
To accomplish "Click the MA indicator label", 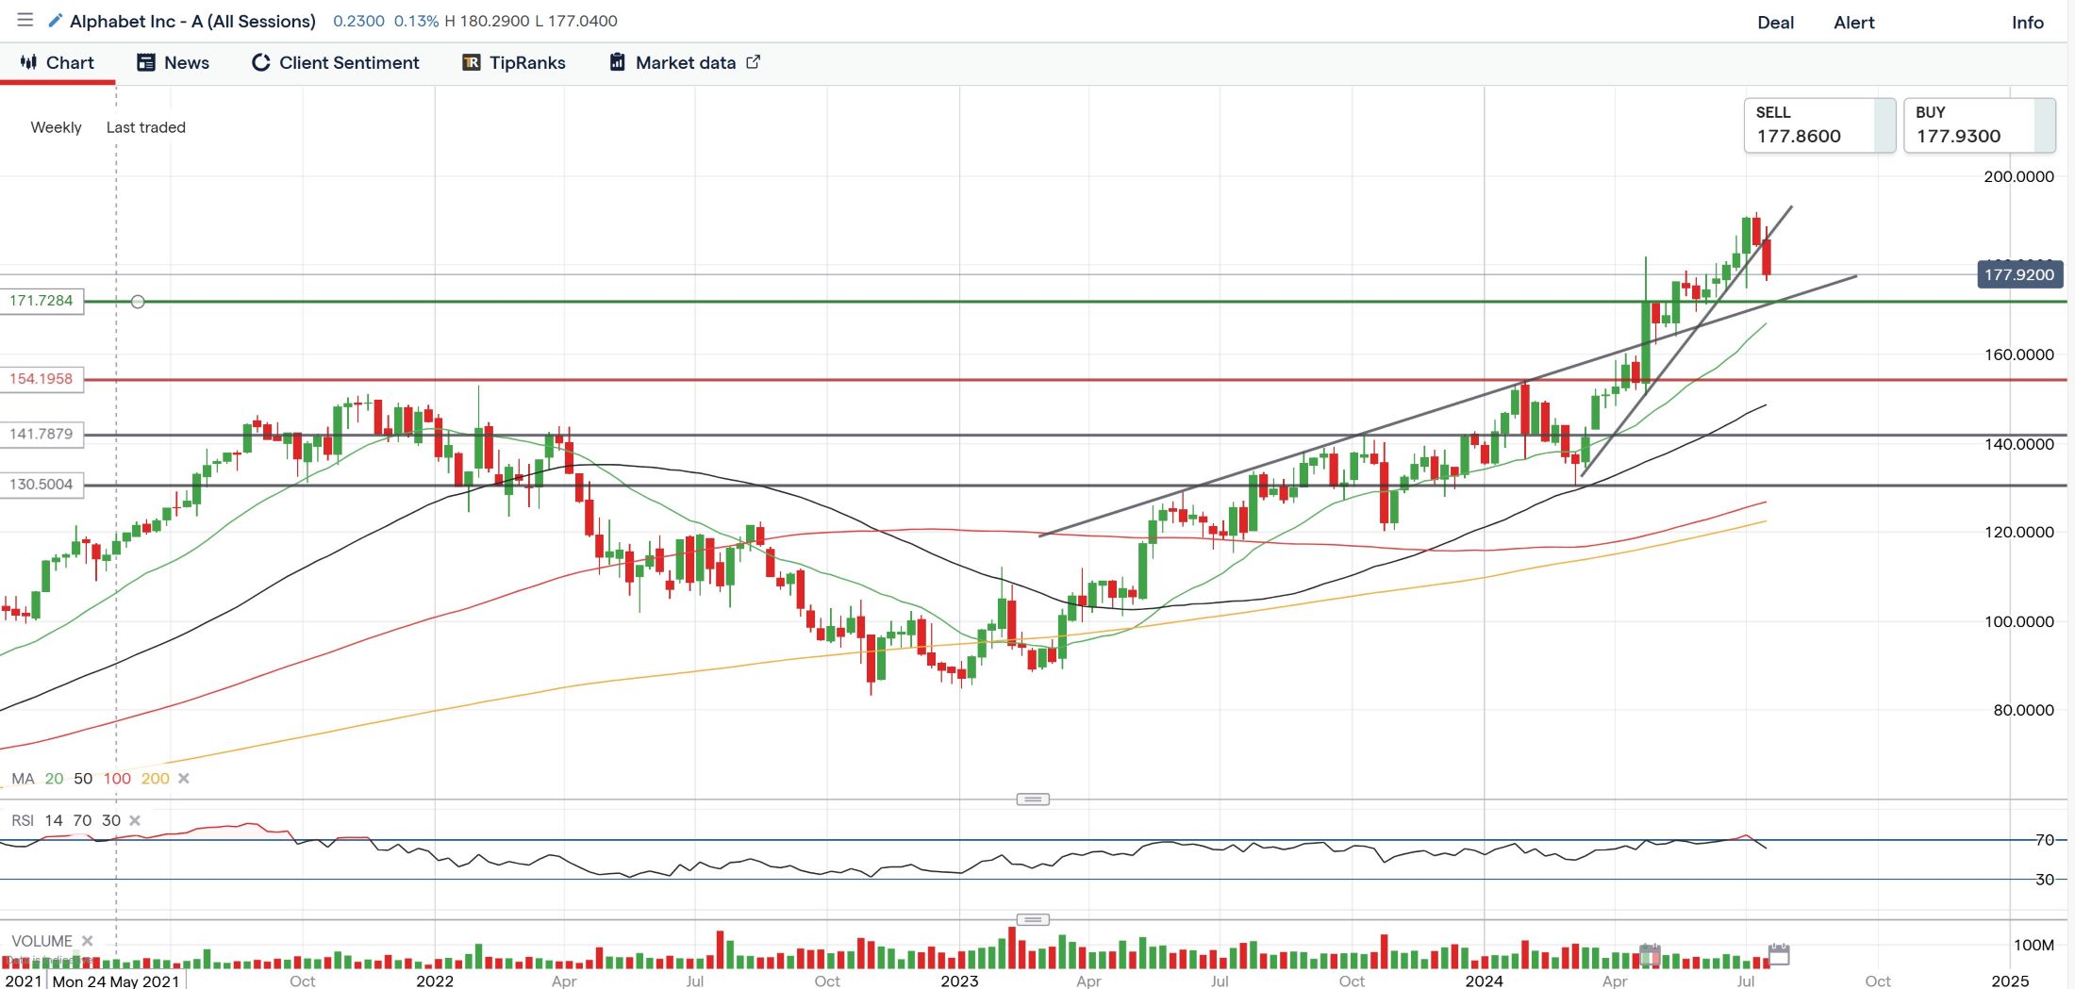I will 23,779.
